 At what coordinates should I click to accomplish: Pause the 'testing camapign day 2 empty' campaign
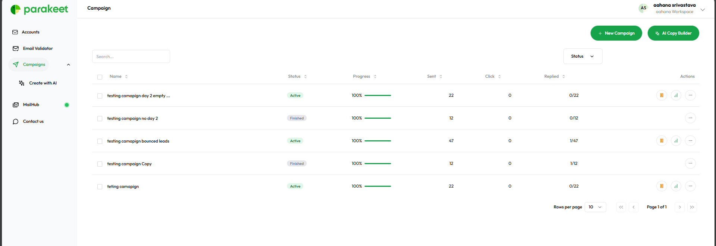(661, 95)
